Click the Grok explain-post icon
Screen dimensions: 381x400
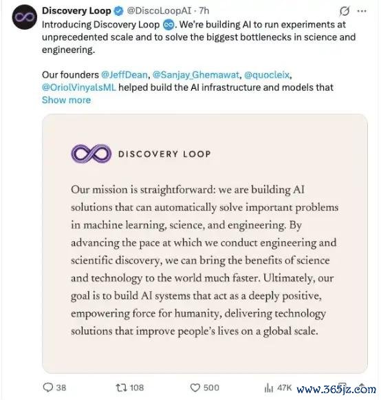344,11
